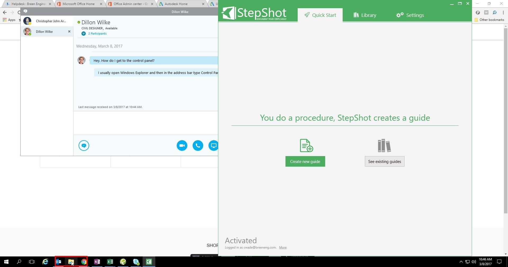The height and width of the screenshot is (267, 508).
Task: Open the taskbar clock and date
Action: (485, 262)
